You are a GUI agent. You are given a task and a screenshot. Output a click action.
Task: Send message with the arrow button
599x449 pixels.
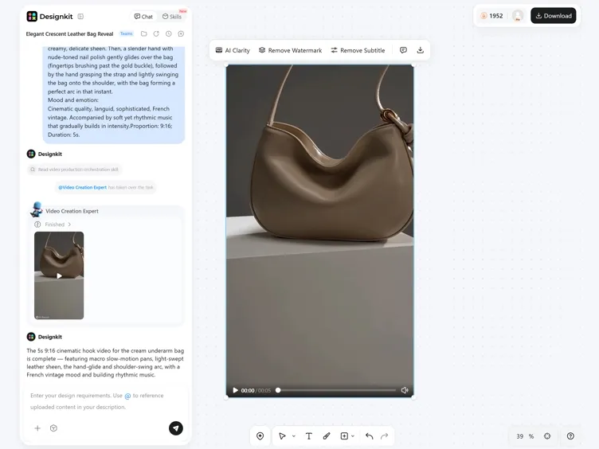tap(176, 428)
